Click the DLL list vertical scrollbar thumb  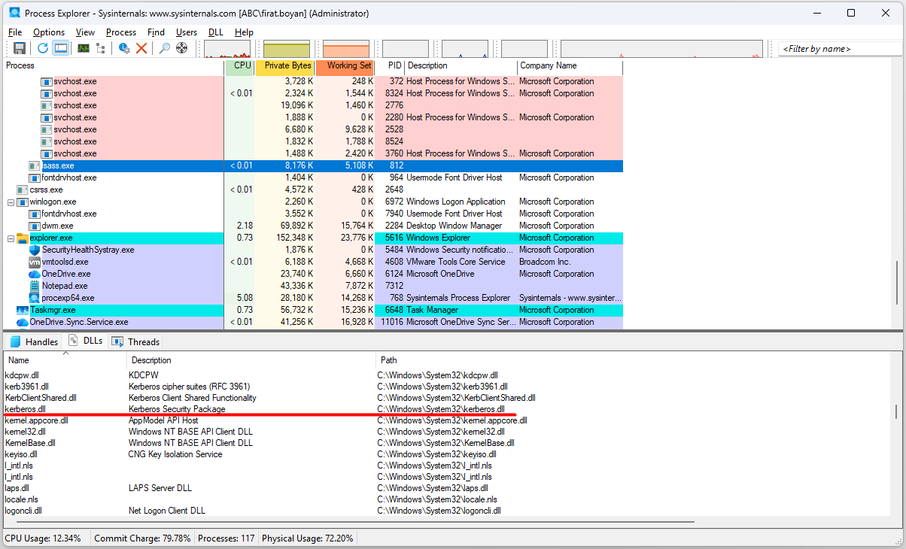[895, 411]
